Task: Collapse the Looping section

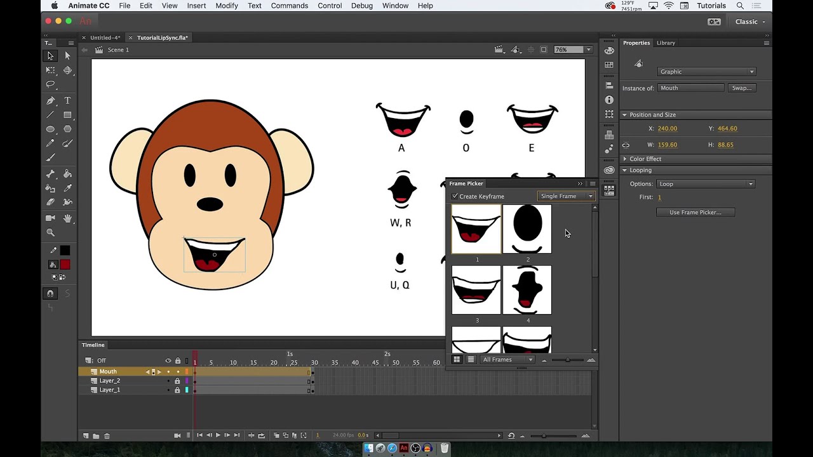Action: [624, 170]
